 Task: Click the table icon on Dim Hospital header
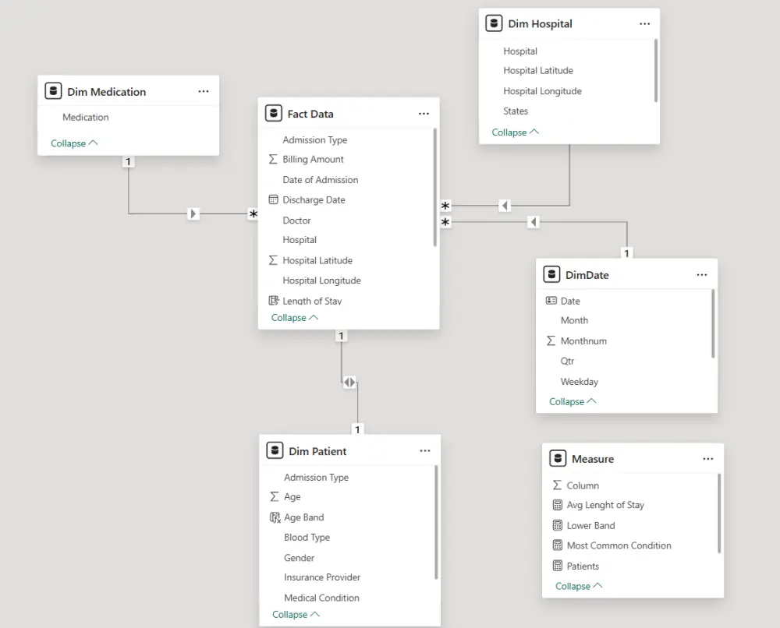494,23
